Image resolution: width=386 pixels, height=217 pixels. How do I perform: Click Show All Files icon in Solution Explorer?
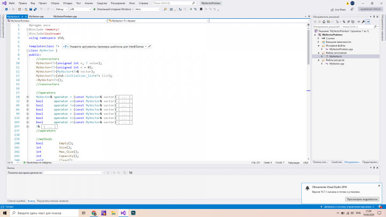pyautogui.click(x=353, y=21)
